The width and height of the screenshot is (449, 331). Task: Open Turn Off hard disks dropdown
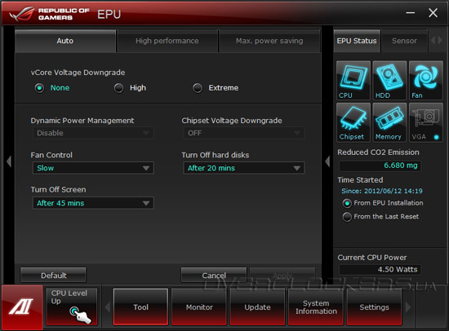click(244, 168)
